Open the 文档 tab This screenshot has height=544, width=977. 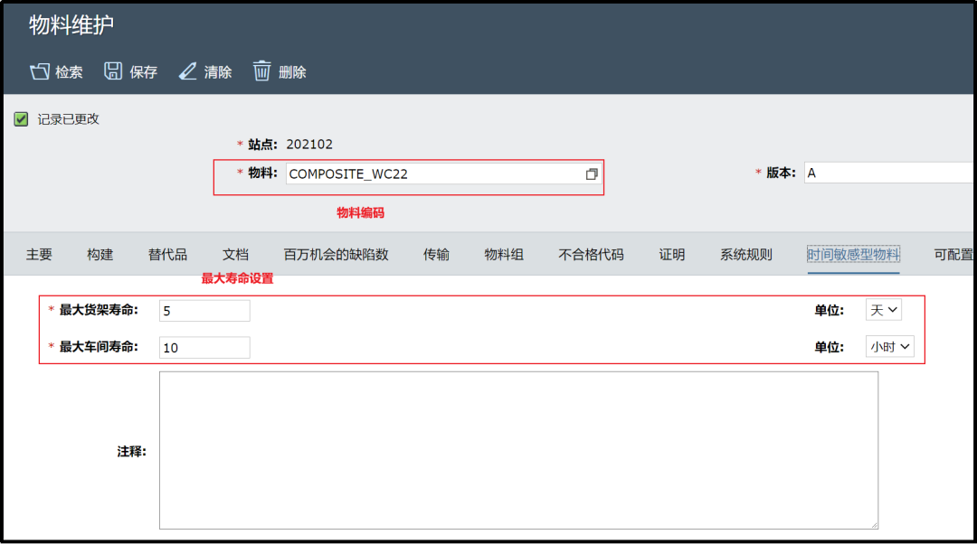[x=235, y=254]
